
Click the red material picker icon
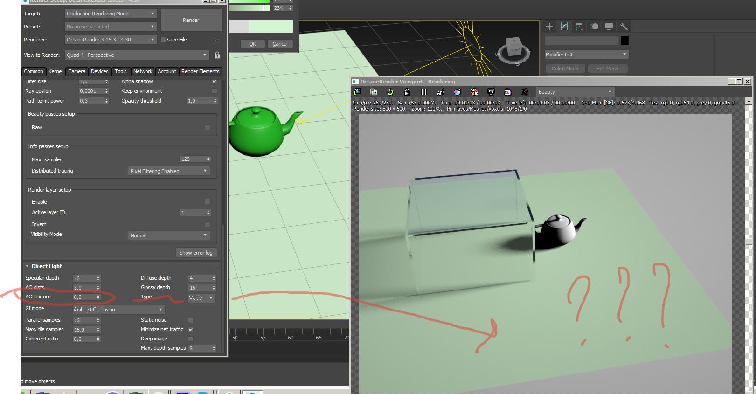[474, 92]
